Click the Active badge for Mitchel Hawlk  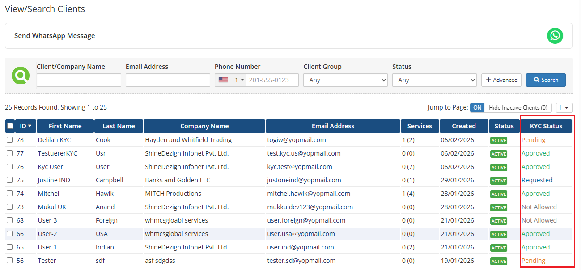point(498,194)
